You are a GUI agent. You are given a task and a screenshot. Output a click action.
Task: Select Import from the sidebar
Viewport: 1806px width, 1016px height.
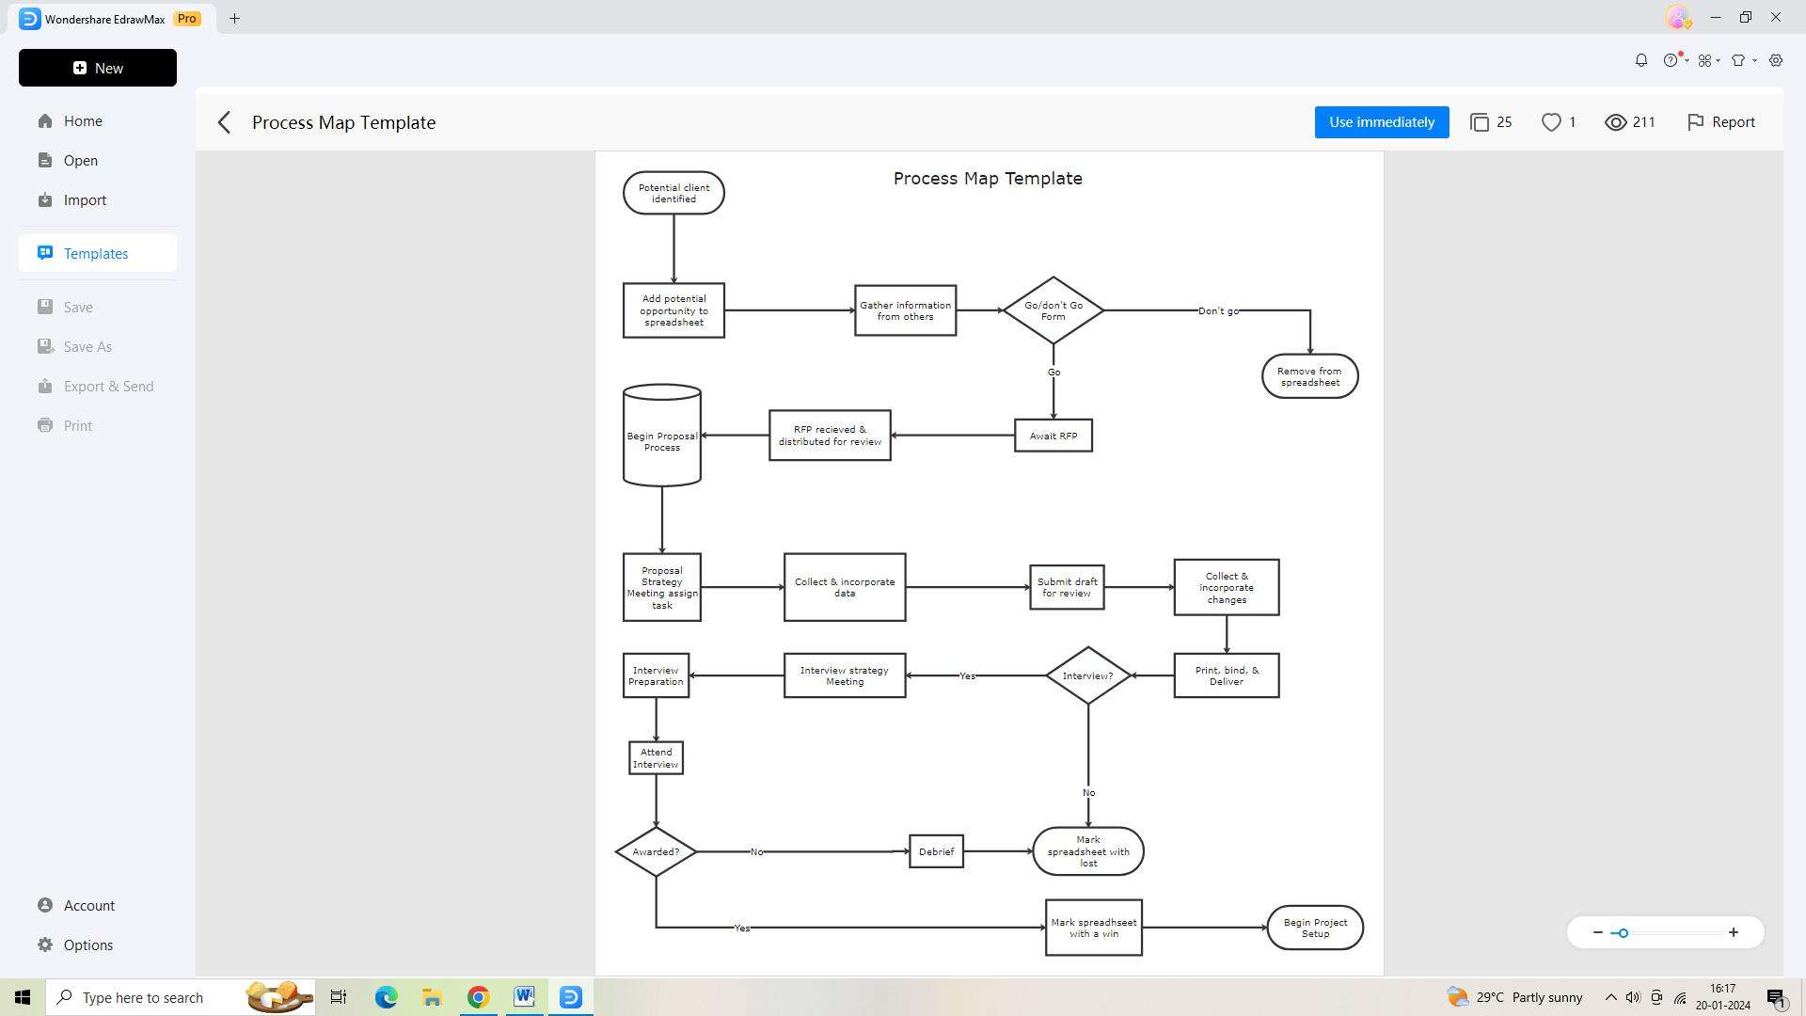click(x=85, y=200)
